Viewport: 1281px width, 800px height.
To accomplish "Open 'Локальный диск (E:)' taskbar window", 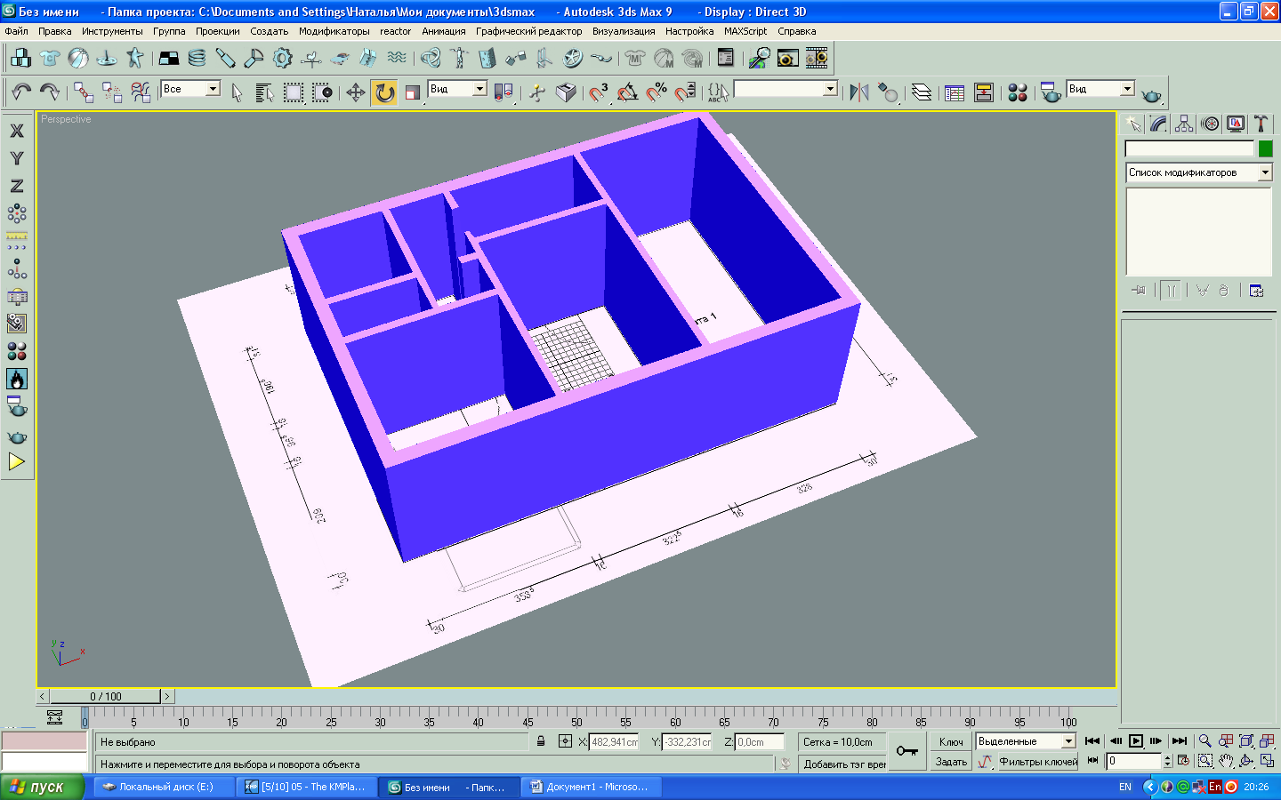I will point(165,787).
